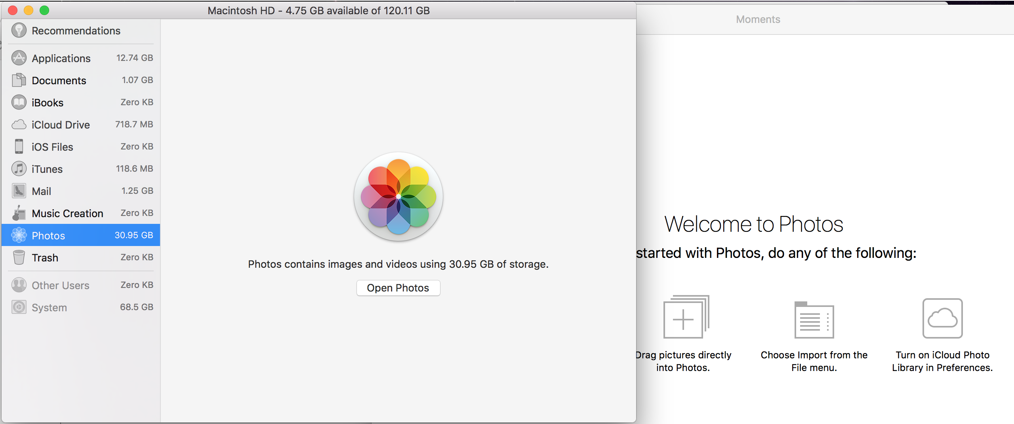1014x424 pixels.
Task: Click the Photos storage description sentence
Action: (x=398, y=264)
